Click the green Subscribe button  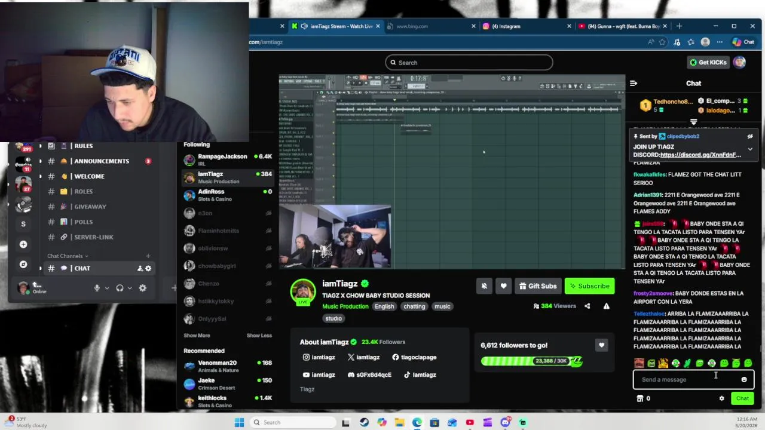tap(590, 286)
